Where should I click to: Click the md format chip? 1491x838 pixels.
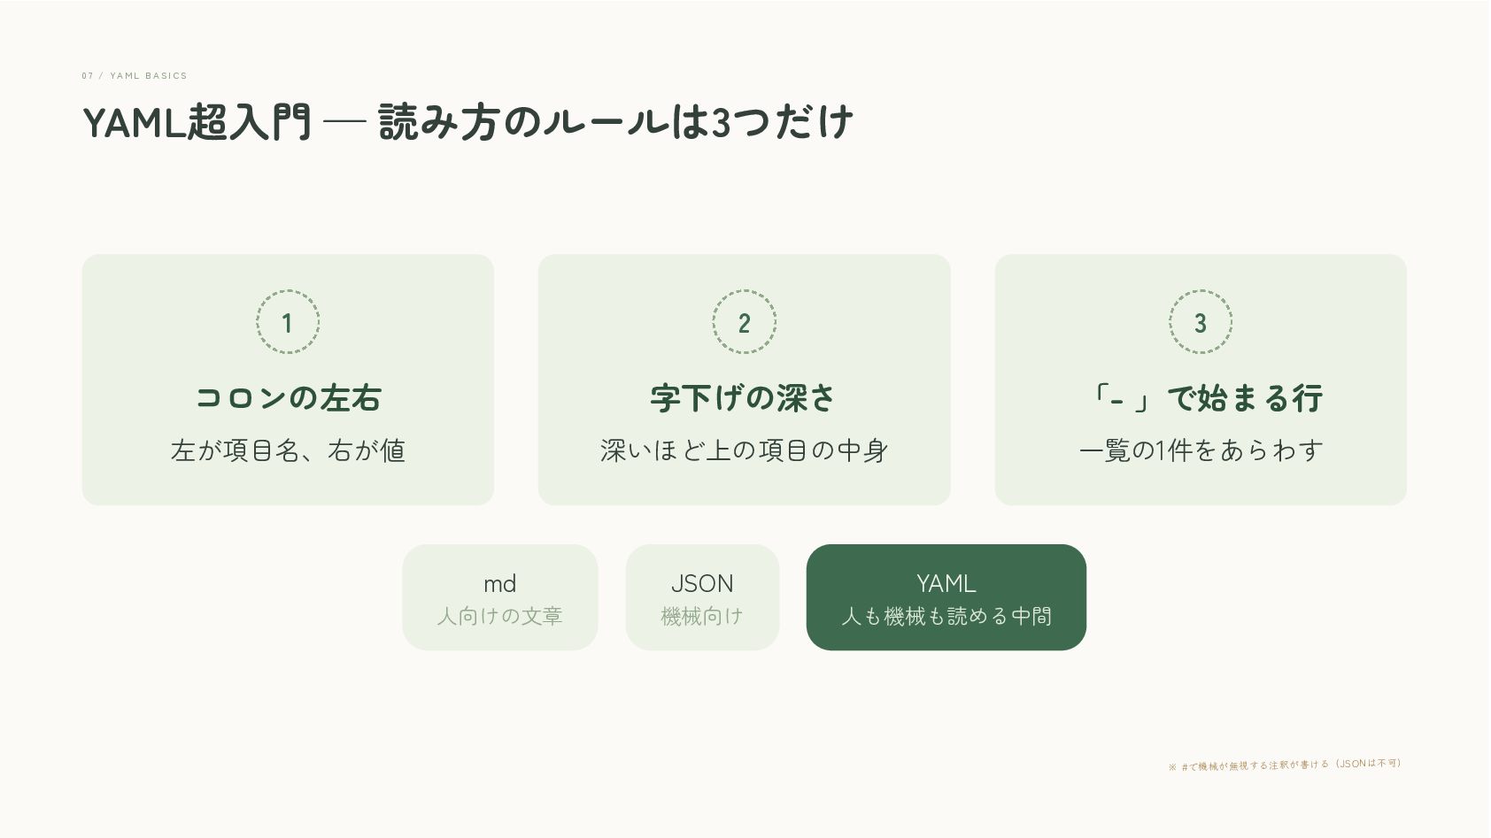(500, 597)
